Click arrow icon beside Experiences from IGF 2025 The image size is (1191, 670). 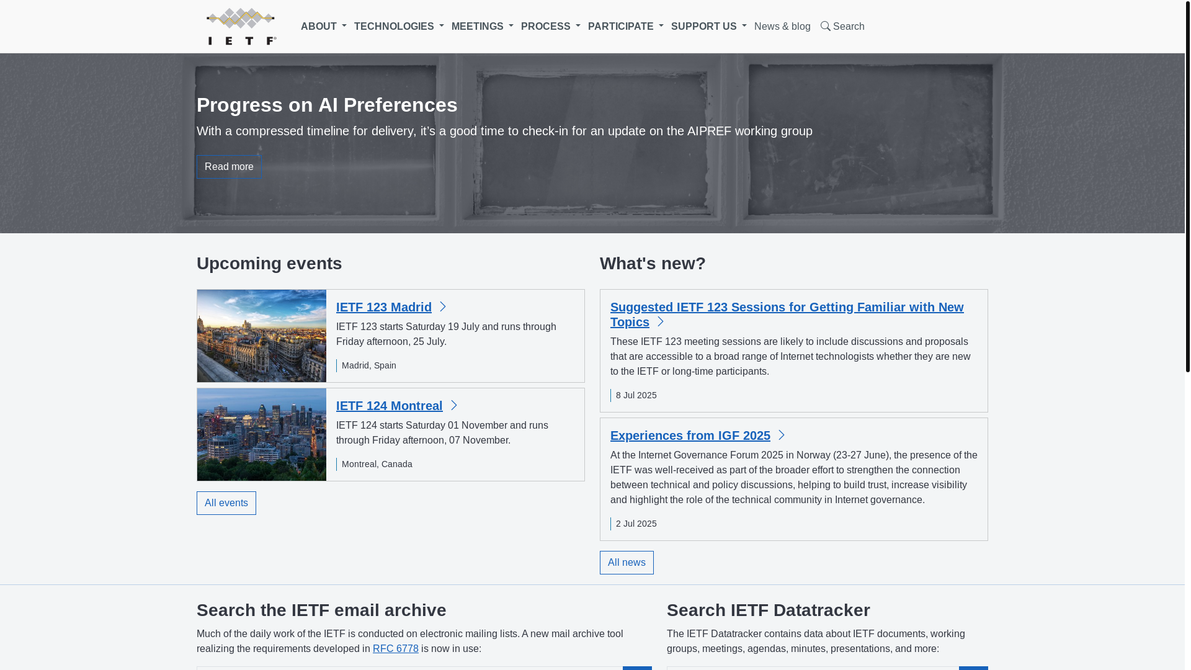point(782,435)
